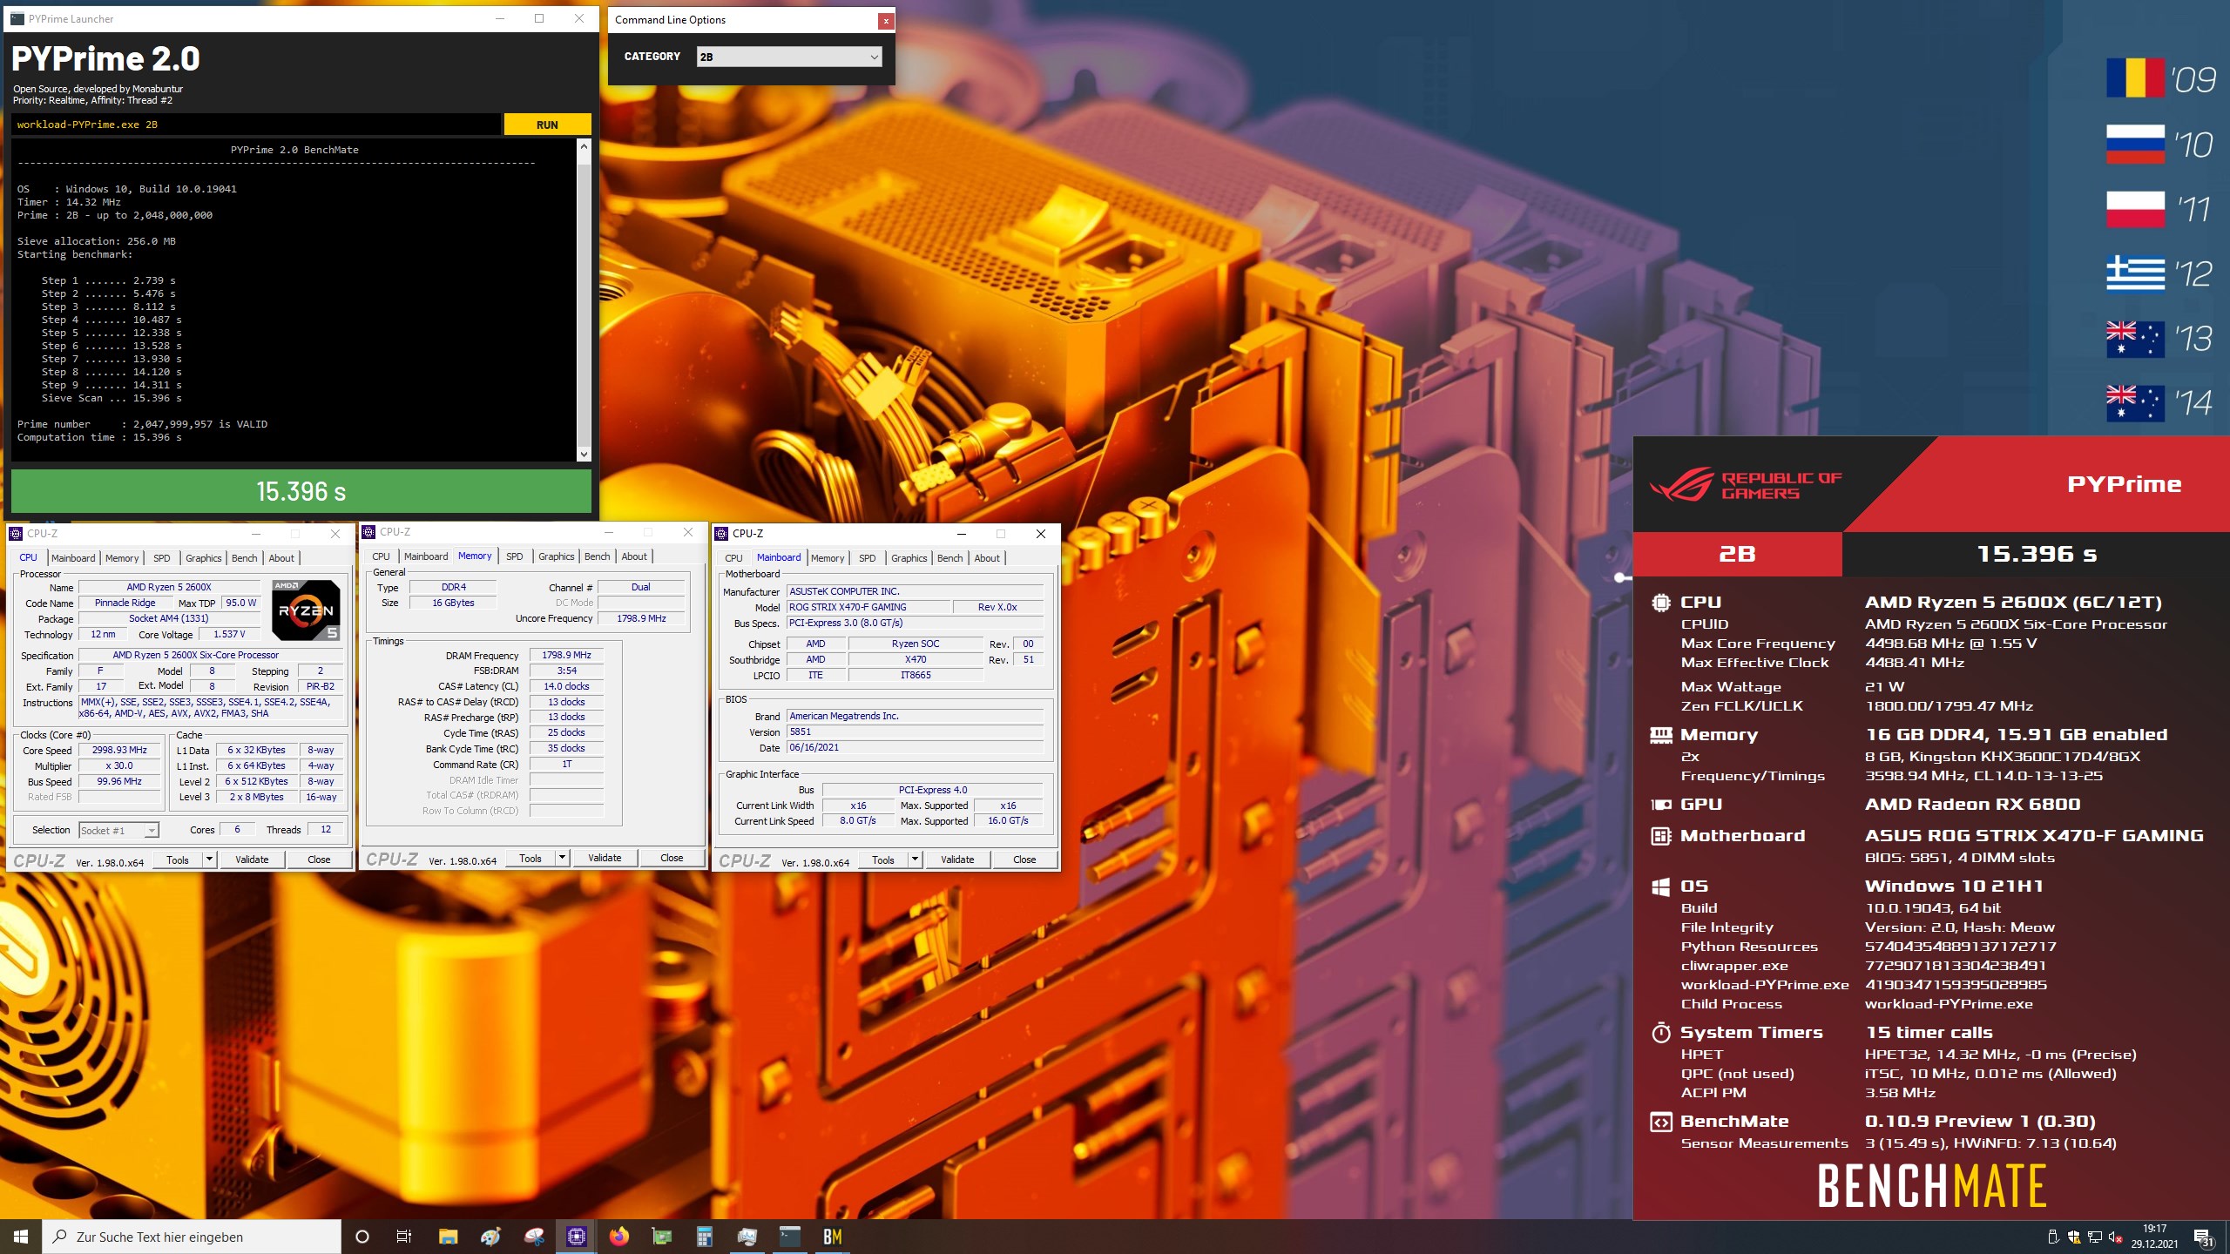This screenshot has width=2230, height=1254.
Task: Click the PYPrime output scrollbar up arrow
Action: coord(584,147)
